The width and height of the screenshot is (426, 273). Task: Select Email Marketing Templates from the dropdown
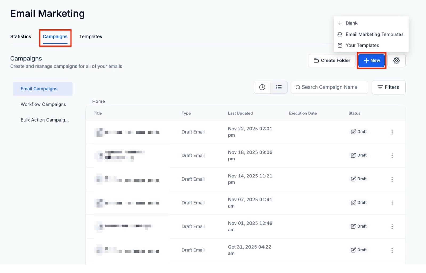pos(374,34)
